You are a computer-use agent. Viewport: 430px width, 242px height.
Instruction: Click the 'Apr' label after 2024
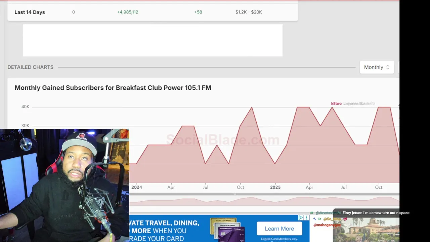(171, 187)
